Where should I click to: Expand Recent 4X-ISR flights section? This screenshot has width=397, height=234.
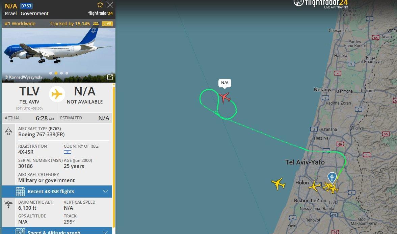[57, 192]
